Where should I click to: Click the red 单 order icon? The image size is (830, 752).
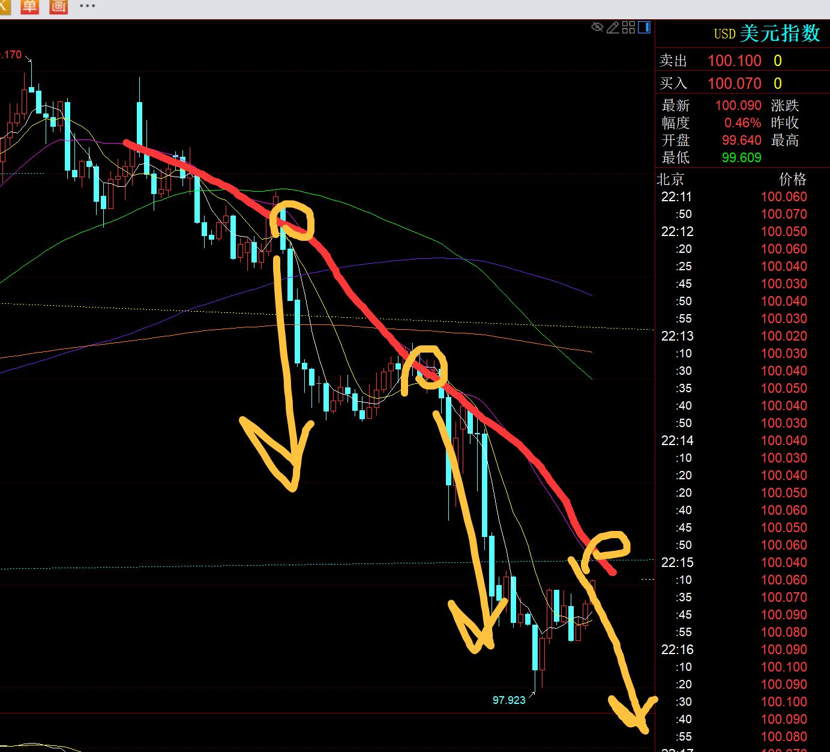[x=29, y=6]
